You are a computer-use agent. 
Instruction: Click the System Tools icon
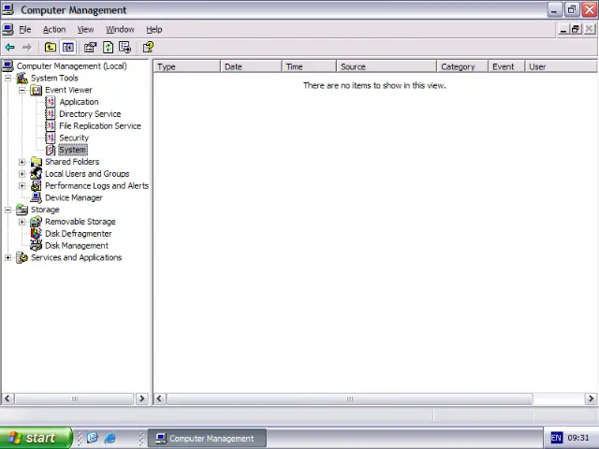22,79
